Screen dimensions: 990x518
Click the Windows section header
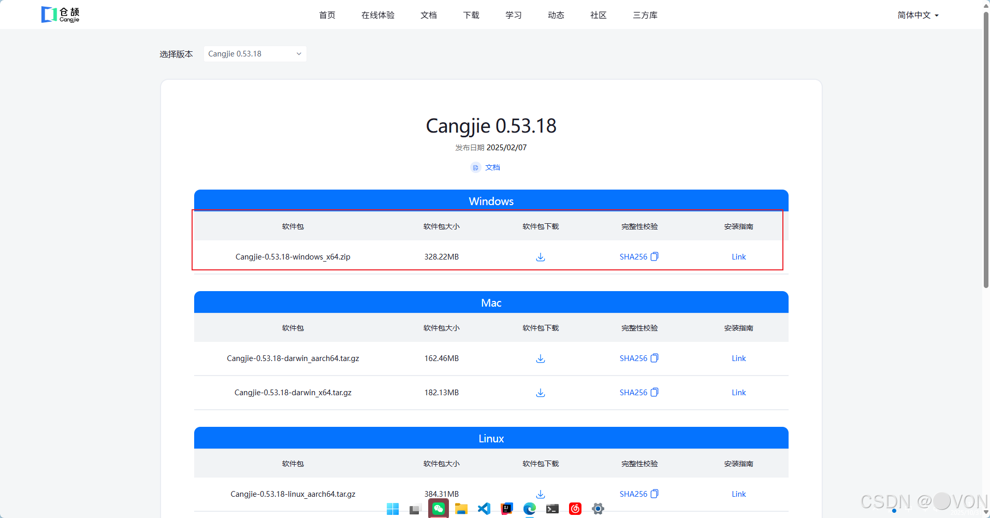[x=491, y=201]
